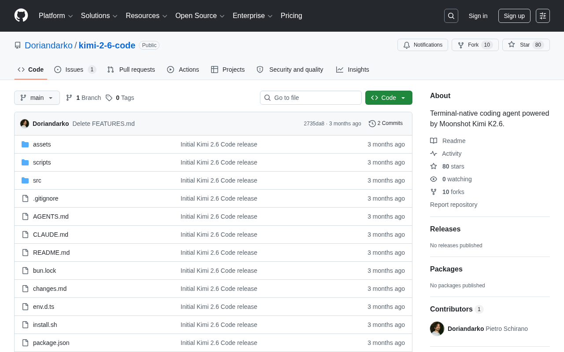564x352 pixels.
Task: Expand the green Code dropdown button
Action: [x=389, y=98]
